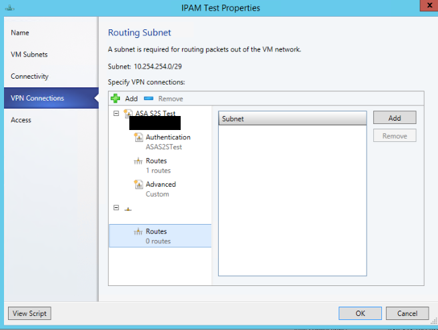Click the unnamed second VPN connection icon
Screen dimensions: 438x330
point(127,209)
